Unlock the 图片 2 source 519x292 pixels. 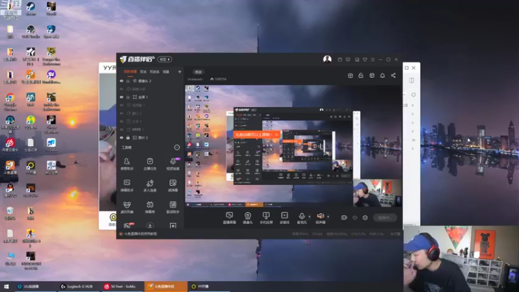128,138
